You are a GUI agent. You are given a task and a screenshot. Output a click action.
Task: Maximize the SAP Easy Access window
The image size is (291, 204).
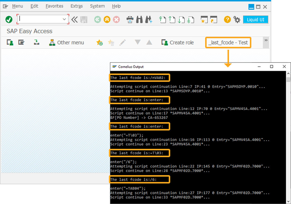coord(258,7)
